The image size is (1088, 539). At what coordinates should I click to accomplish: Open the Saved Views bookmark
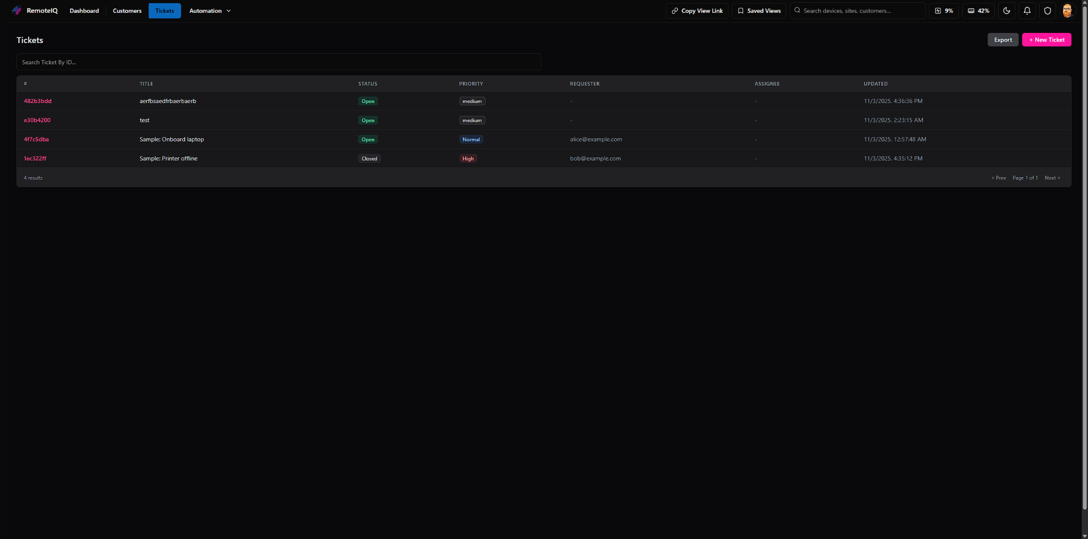[759, 11]
